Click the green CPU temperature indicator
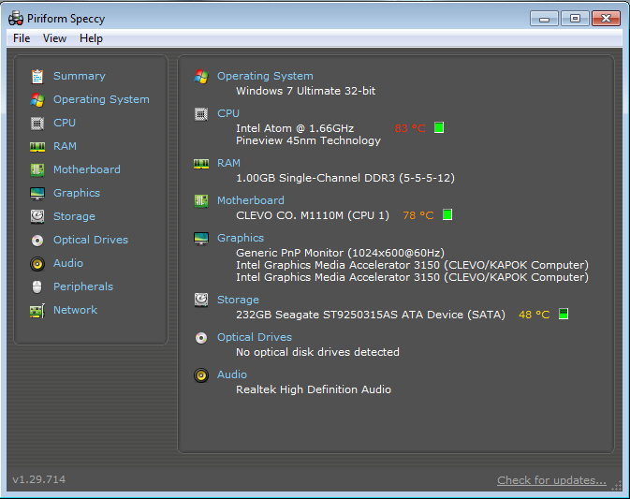630x499 pixels. click(439, 127)
